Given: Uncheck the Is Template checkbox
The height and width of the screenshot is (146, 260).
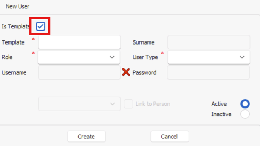Looking at the screenshot, I should pos(40,26).
